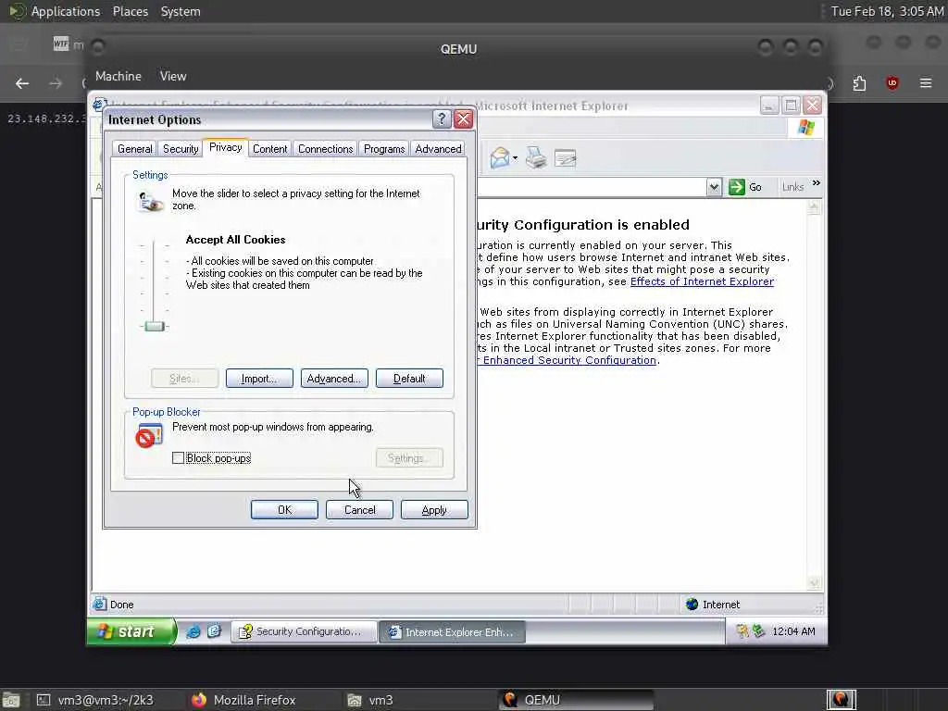Click the pop-up blocker icon
Viewport: 948px width, 711px height.
coord(149,435)
